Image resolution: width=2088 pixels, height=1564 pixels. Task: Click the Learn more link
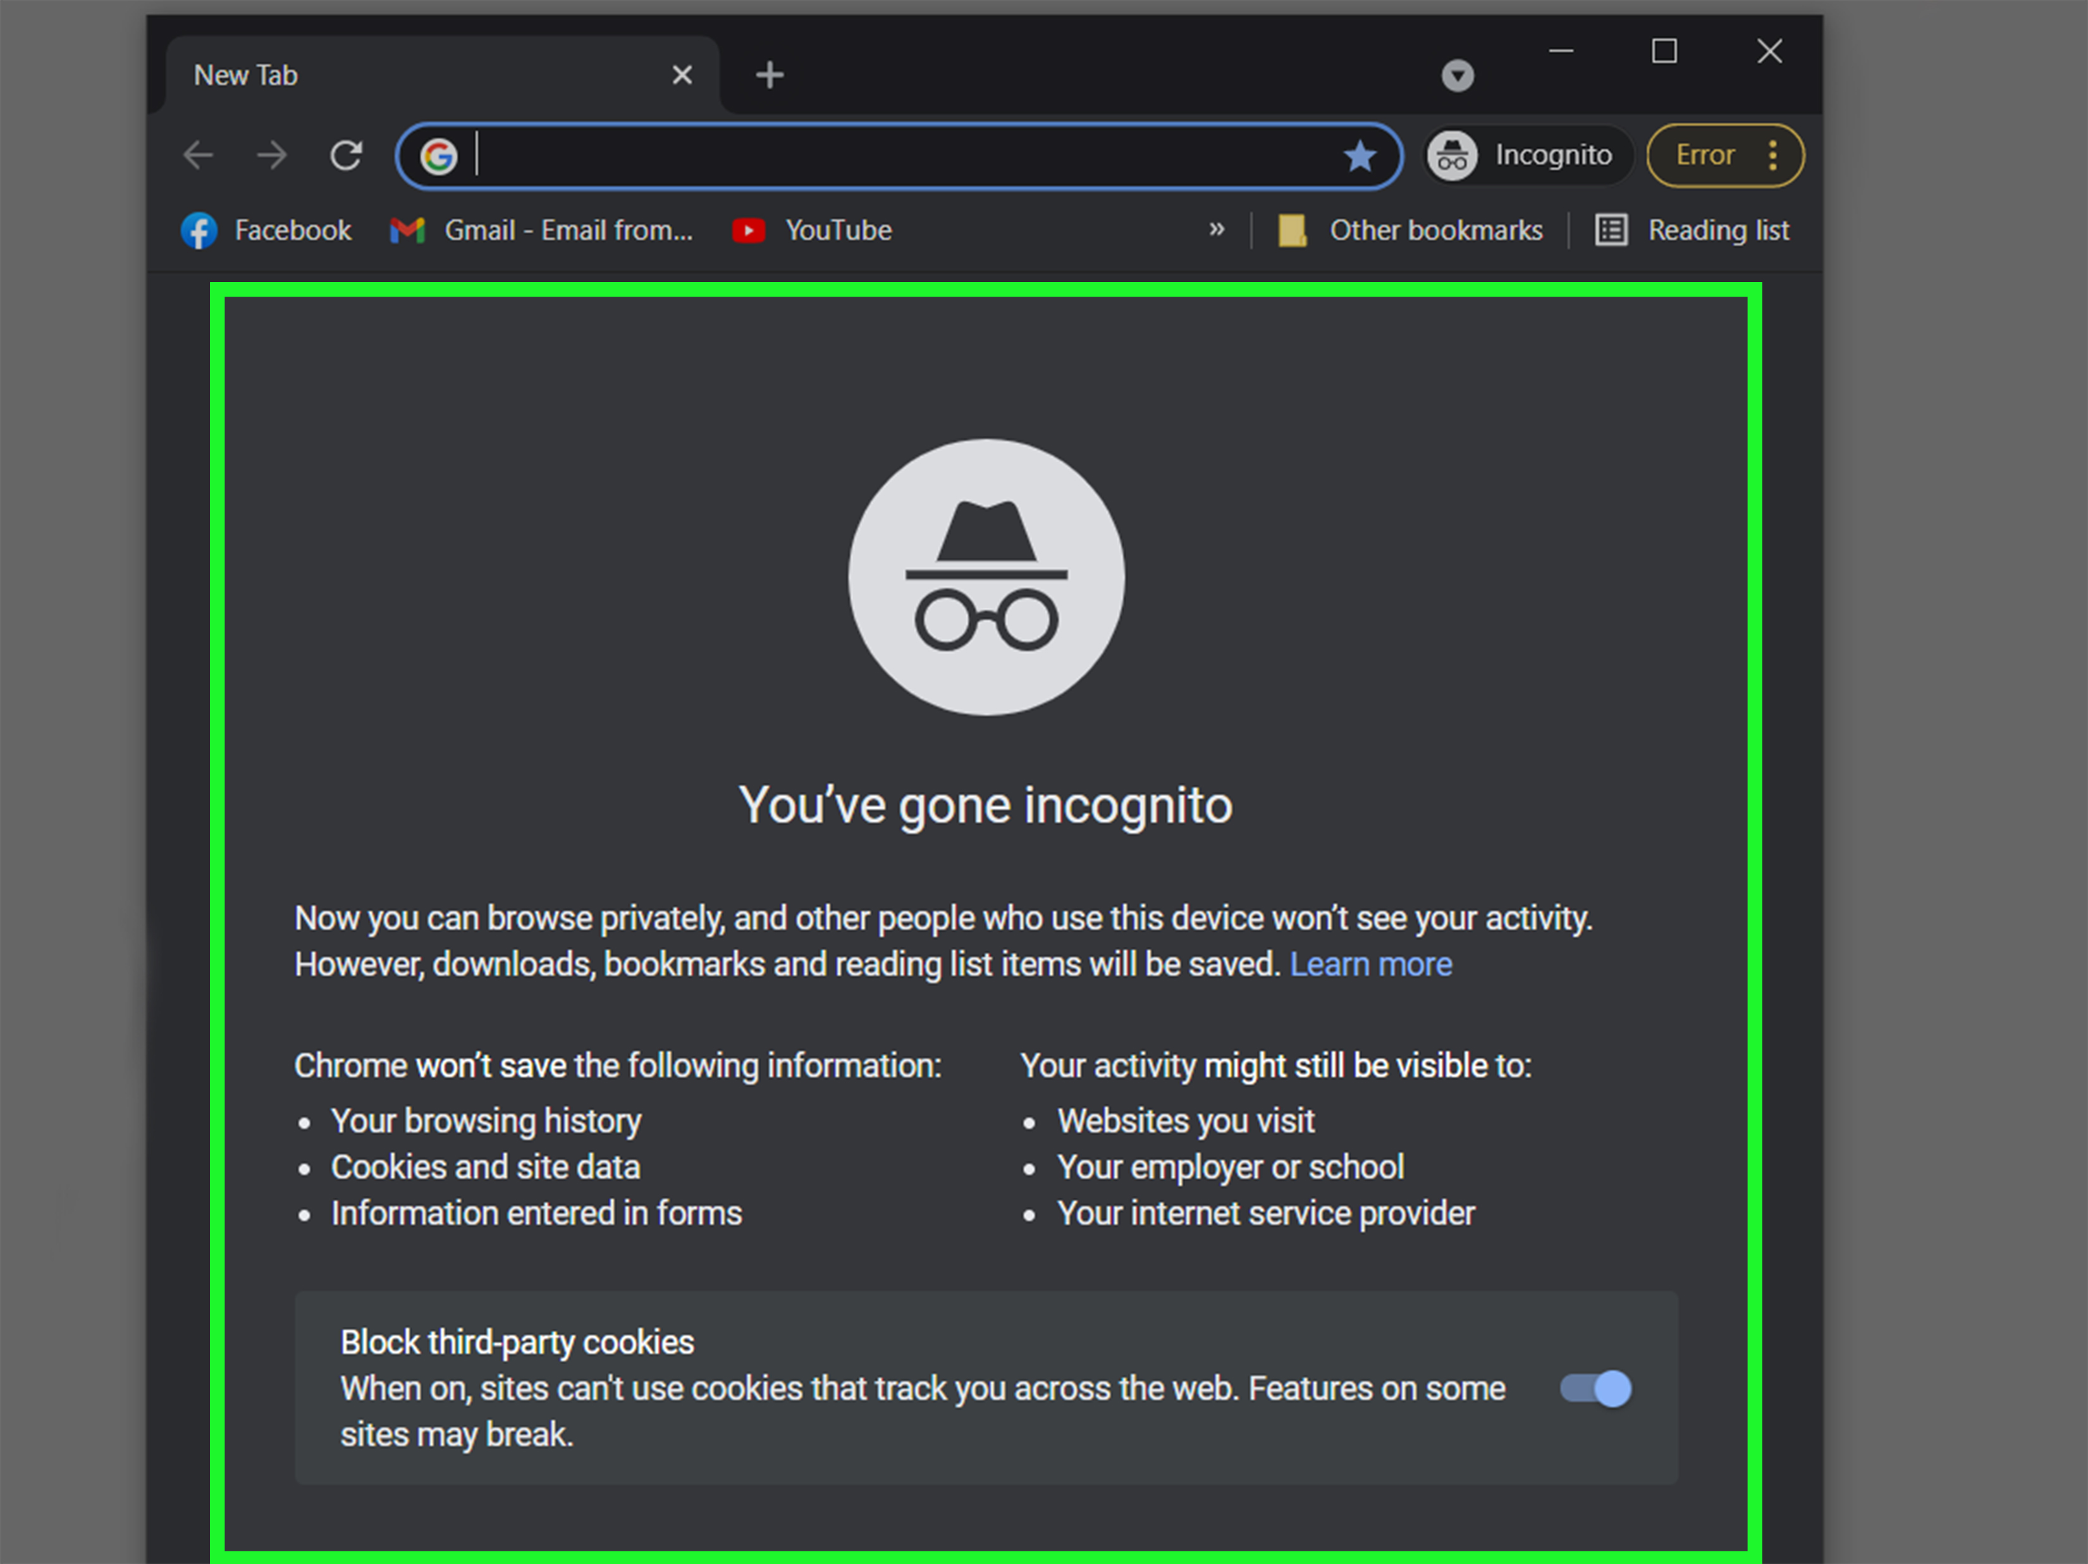1370,964
